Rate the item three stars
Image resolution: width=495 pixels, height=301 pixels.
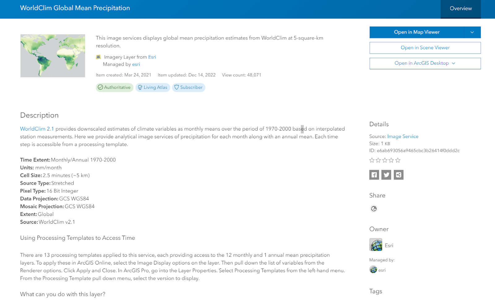[x=385, y=160]
